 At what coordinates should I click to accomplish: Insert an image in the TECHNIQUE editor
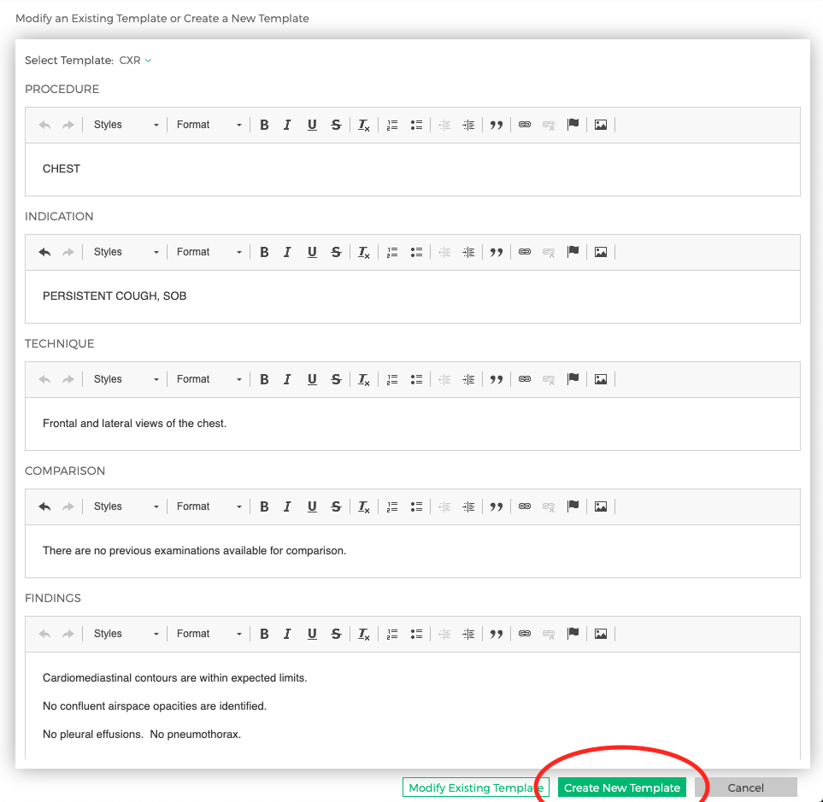(x=600, y=379)
